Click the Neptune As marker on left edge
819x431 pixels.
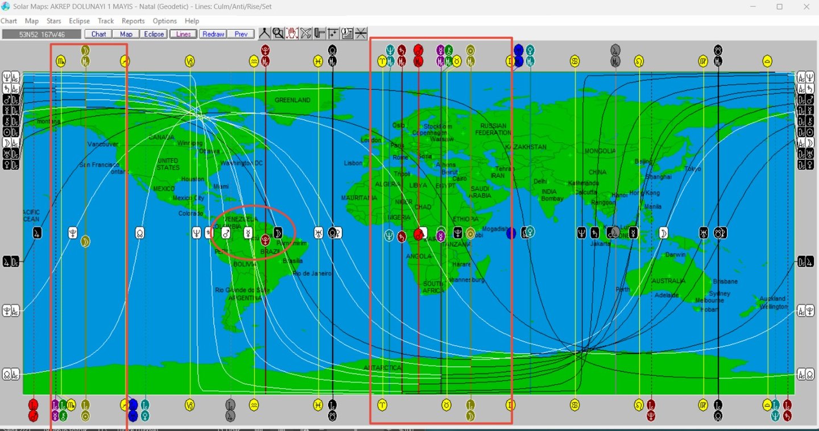[10, 77]
